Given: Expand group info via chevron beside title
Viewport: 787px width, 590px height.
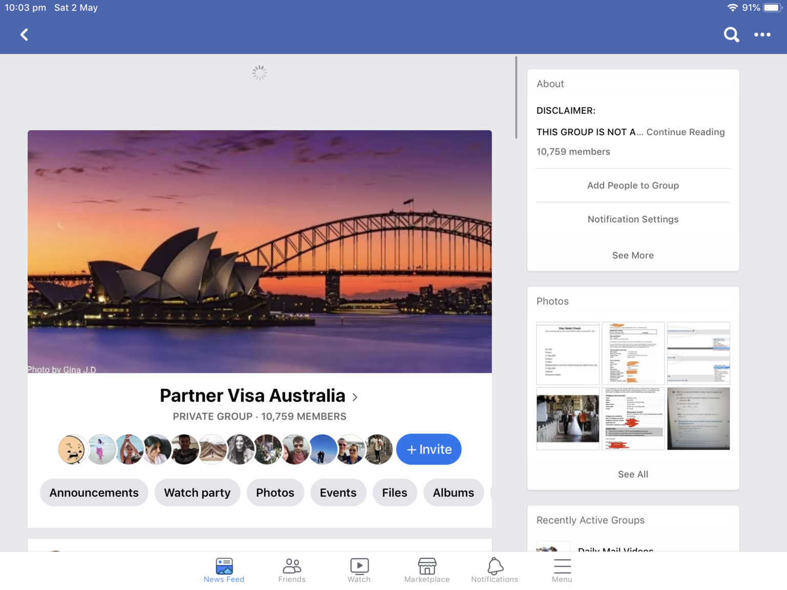Looking at the screenshot, I should point(355,397).
